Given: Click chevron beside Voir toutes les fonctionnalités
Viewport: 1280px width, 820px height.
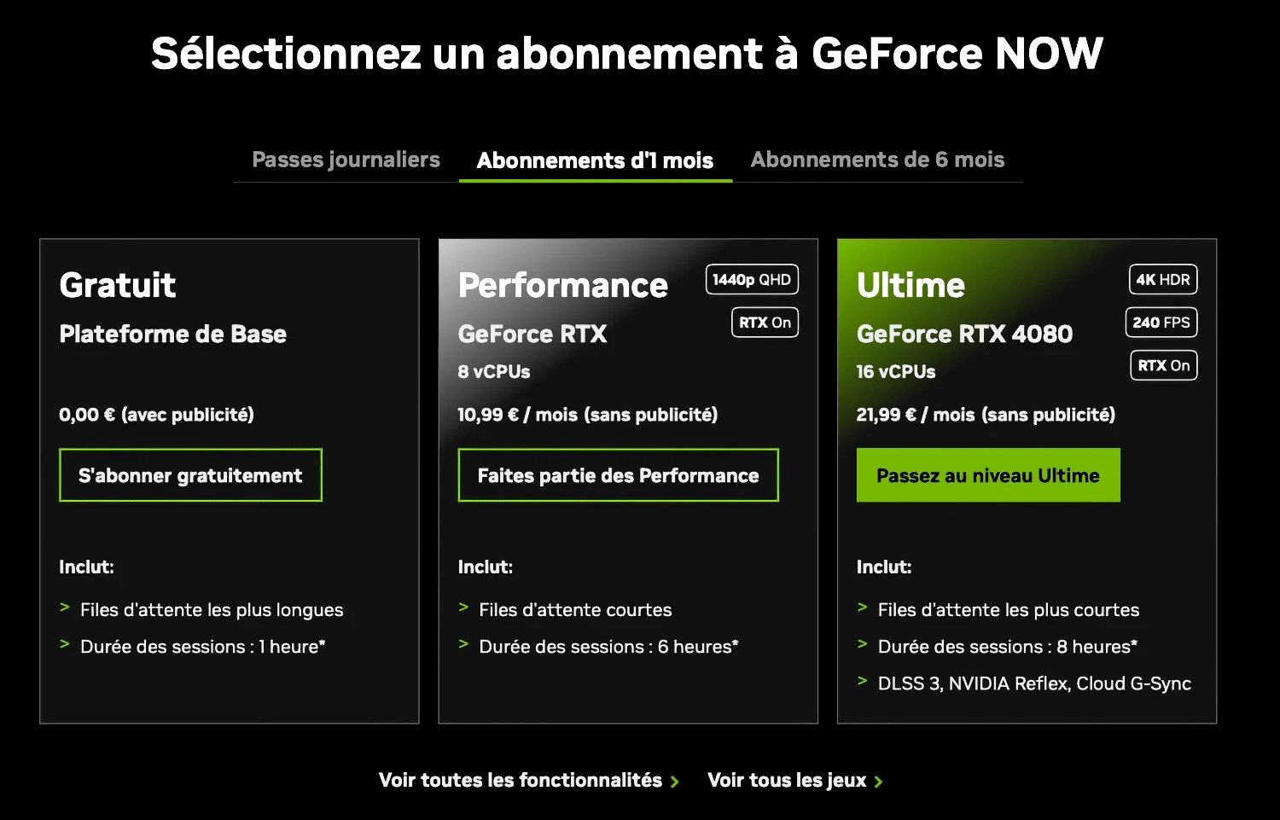Looking at the screenshot, I should [675, 782].
